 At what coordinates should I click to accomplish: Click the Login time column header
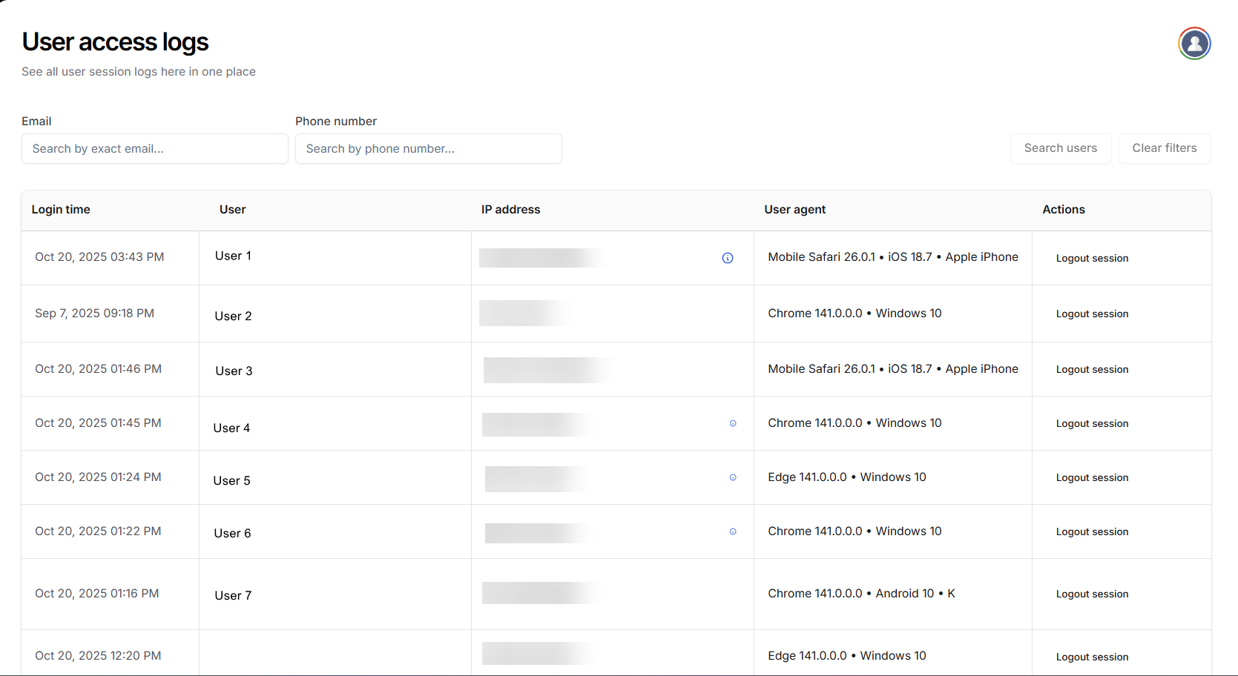click(x=61, y=210)
